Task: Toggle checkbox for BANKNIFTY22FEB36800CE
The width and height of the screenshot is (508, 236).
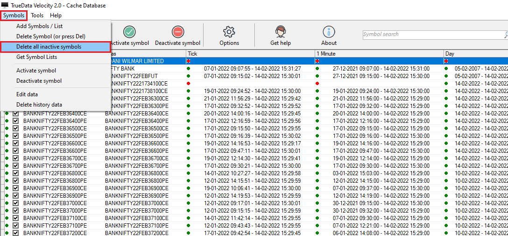Action: click(x=15, y=173)
